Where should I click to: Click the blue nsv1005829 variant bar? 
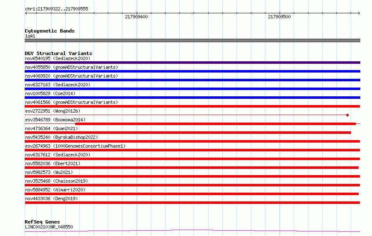tap(192, 98)
